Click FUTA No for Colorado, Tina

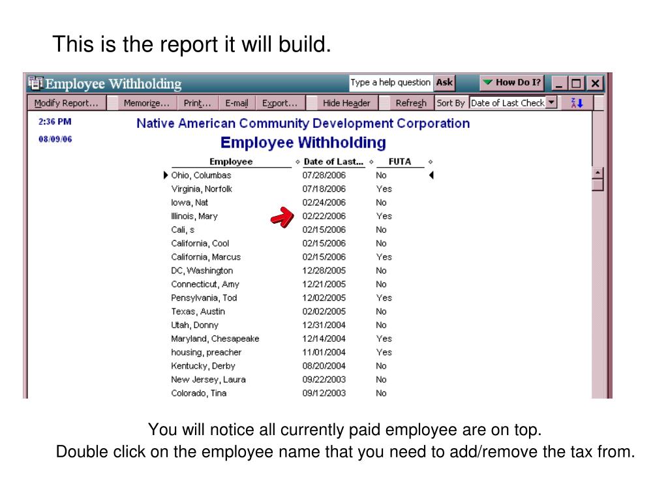pos(381,393)
